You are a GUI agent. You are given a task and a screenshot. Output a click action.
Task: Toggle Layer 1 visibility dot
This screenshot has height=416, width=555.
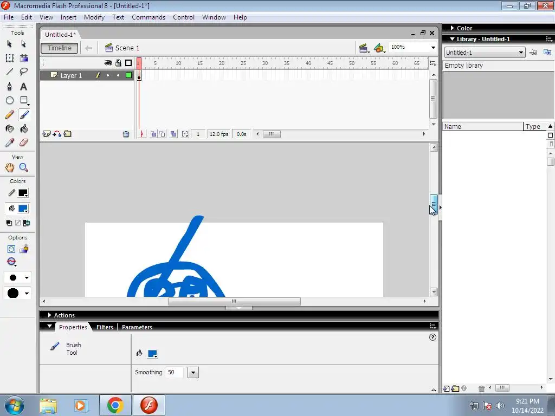108,75
